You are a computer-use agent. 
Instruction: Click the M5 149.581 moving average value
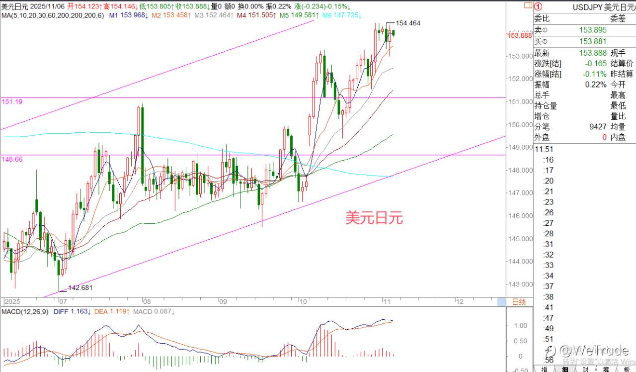299,16
